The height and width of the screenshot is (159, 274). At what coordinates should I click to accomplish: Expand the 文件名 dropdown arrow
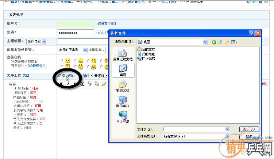coord(227,129)
